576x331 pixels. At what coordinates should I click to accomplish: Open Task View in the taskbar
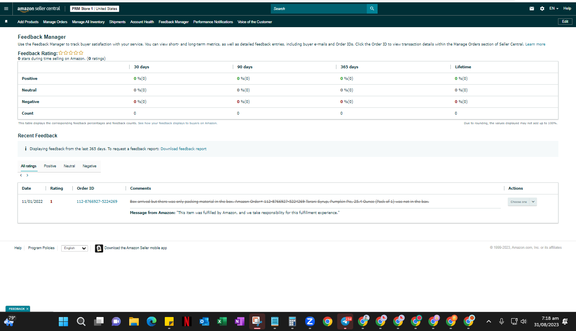[x=98, y=321]
